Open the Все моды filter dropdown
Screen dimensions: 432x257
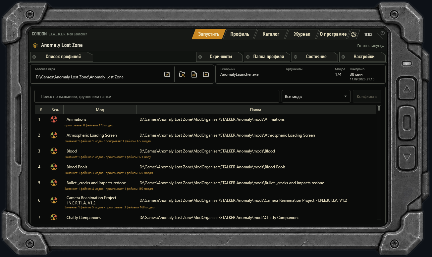316,97
